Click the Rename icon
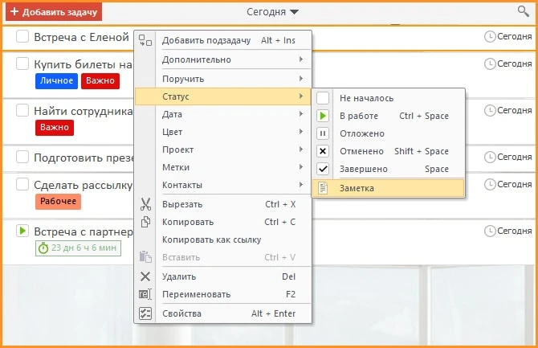Image resolution: width=538 pixels, height=348 pixels. coord(145,294)
